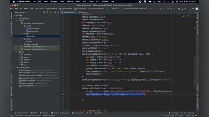Open IDE settings gear in main toolbar

click(x=193, y=9)
